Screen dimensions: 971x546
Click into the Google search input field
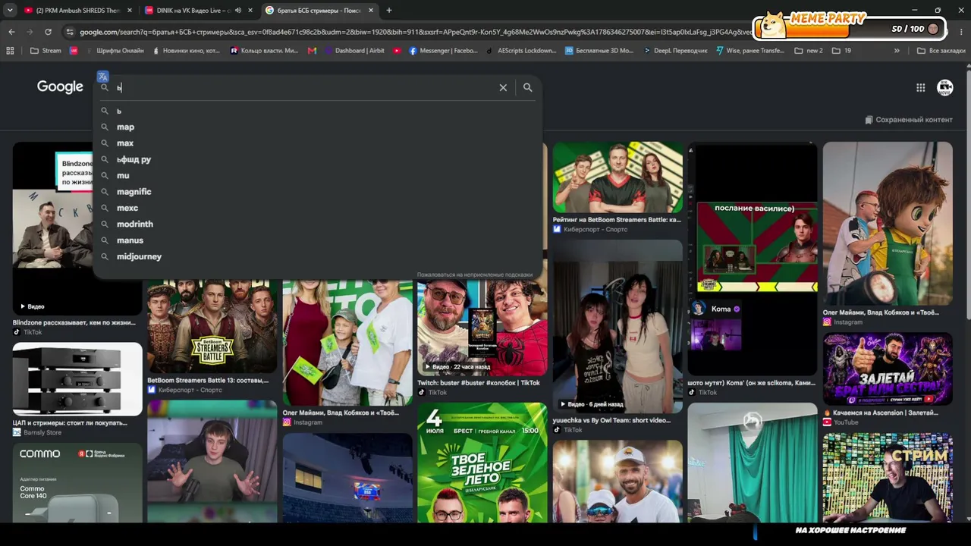303,87
